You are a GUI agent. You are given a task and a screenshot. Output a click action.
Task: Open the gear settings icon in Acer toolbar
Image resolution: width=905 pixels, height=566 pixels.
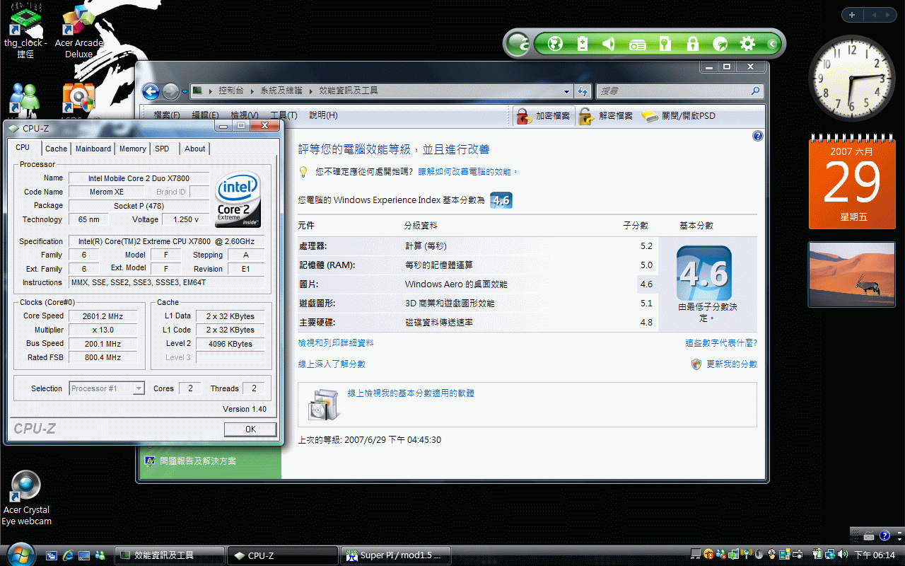[747, 44]
